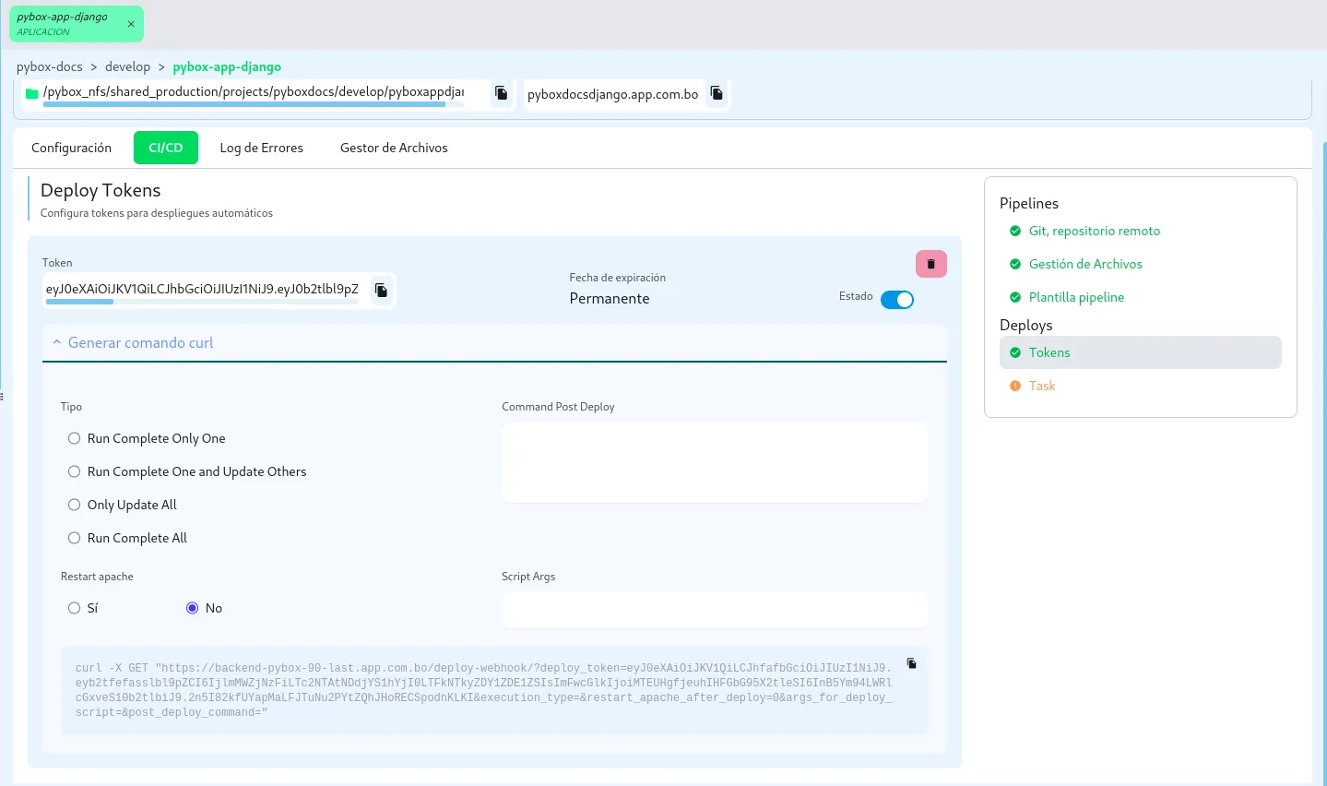Set Restart apache to No
Screen dimensions: 1327x786
click(x=193, y=608)
